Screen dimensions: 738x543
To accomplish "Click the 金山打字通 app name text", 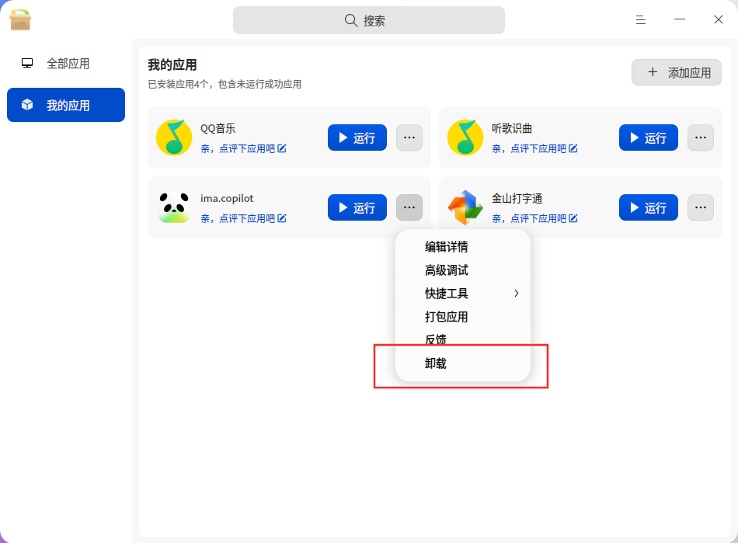I will 517,199.
